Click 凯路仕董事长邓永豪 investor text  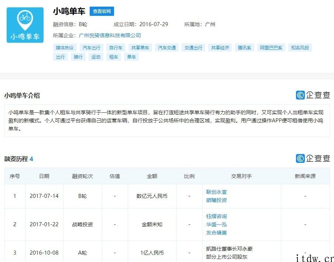click(x=230, y=249)
